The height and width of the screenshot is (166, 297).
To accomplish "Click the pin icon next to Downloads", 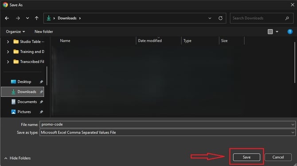I will 41,92.
